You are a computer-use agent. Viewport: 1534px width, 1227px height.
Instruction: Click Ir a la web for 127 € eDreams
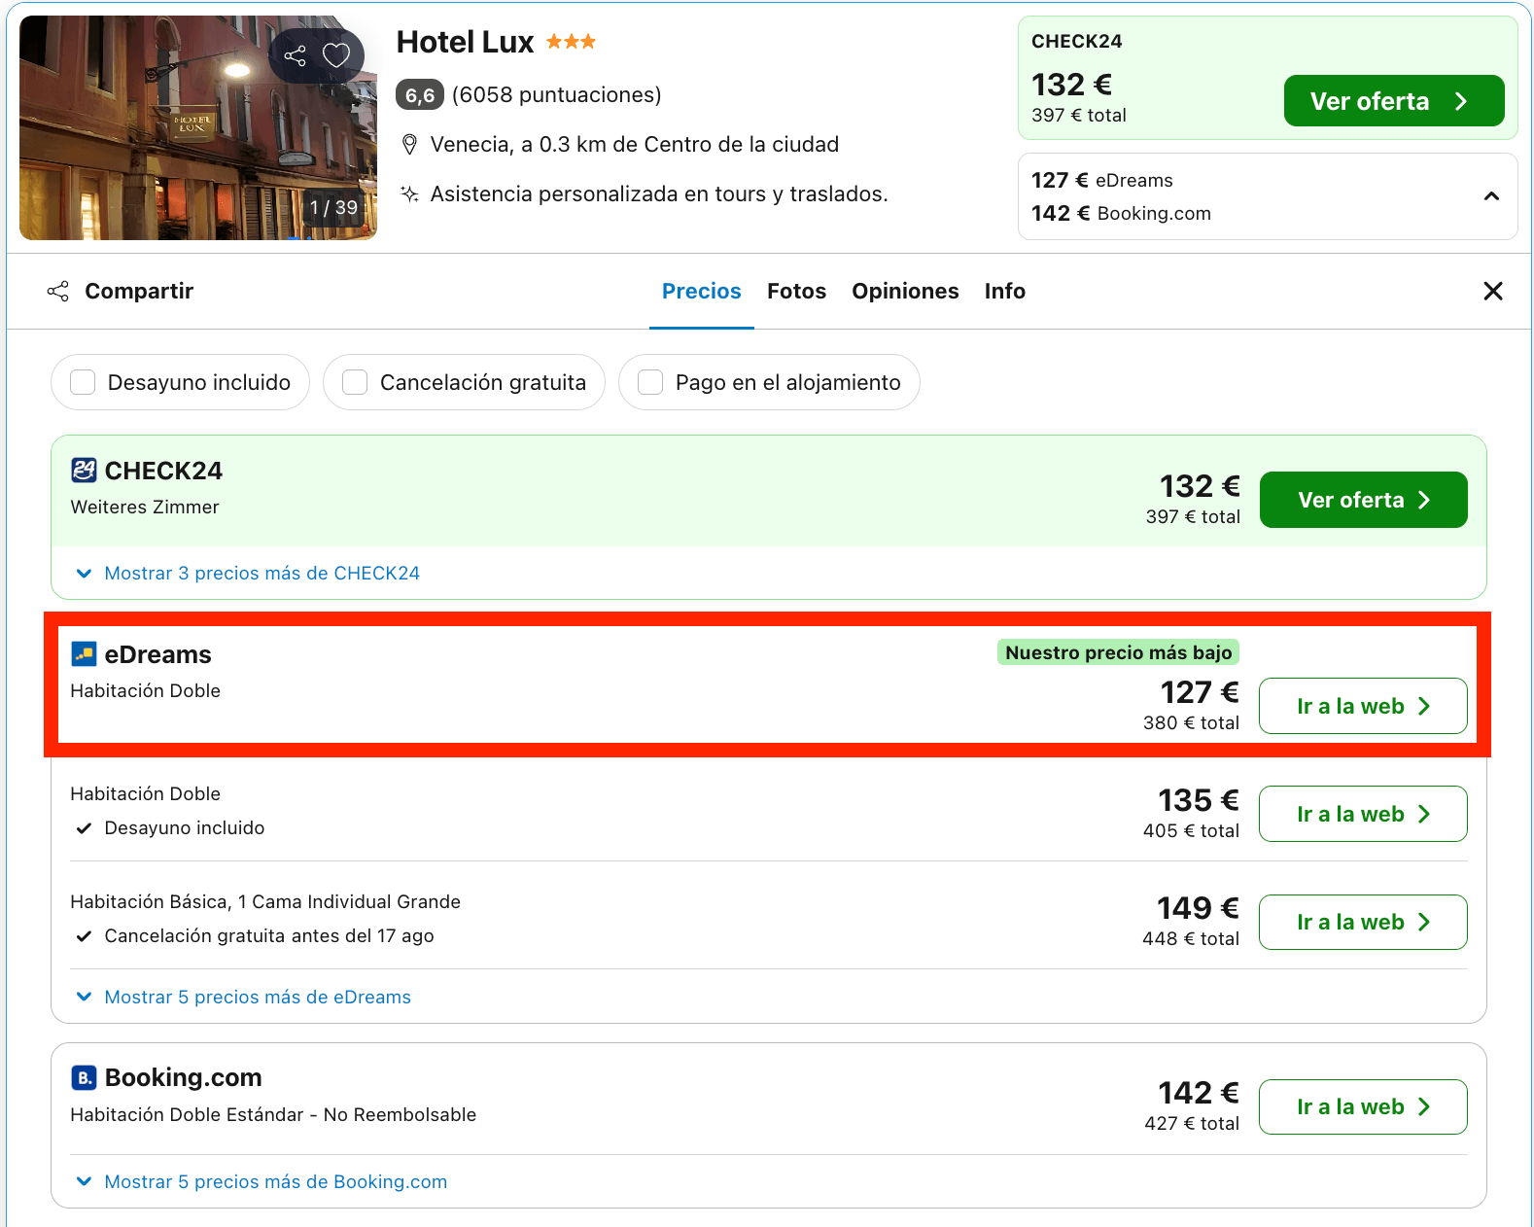pyautogui.click(x=1363, y=706)
